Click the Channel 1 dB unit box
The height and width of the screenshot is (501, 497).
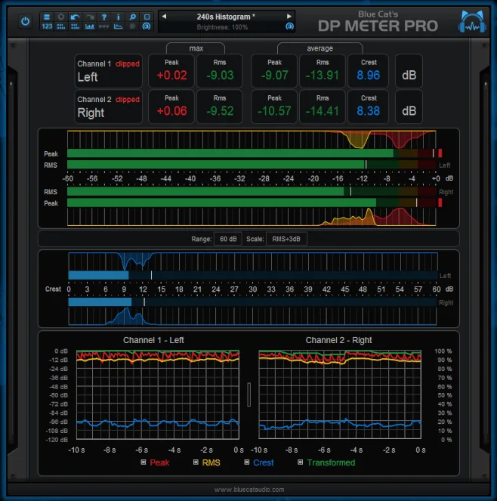point(409,71)
